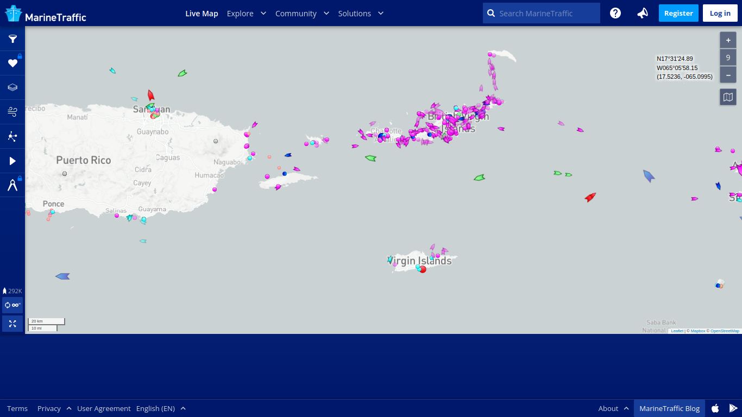Open the map layers panel
This screenshot has width=742, height=417.
(12, 87)
